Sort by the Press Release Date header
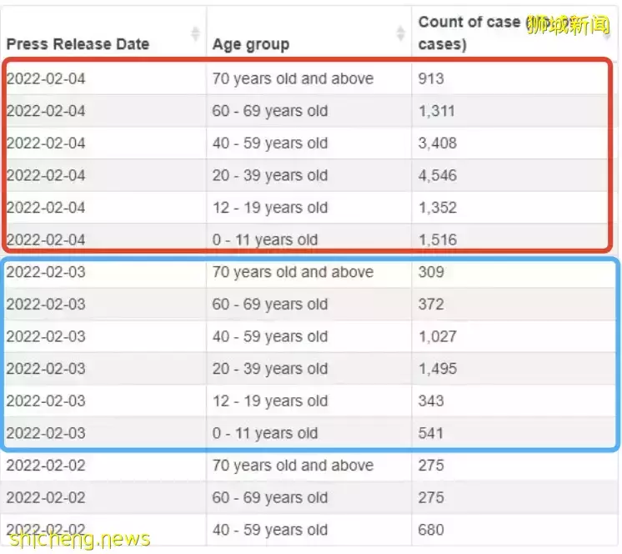 [x=78, y=44]
